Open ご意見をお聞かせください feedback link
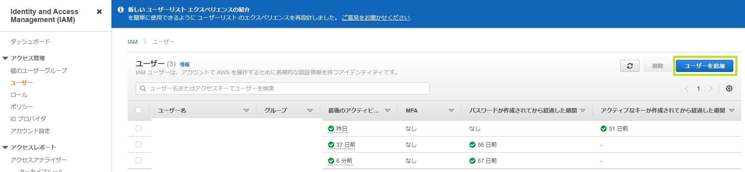 click(x=376, y=18)
